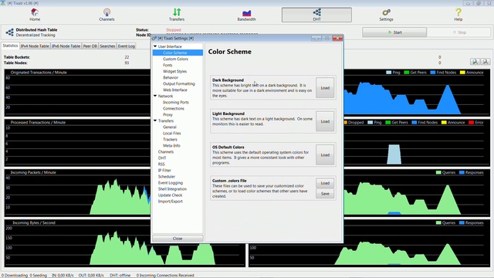Click the Stop DHT button
This screenshot has height=278, width=494.
pos(459,32)
